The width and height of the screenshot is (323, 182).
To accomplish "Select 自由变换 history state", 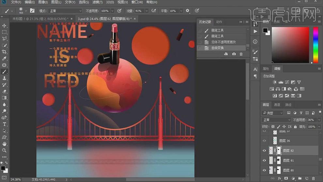I will coord(222,48).
